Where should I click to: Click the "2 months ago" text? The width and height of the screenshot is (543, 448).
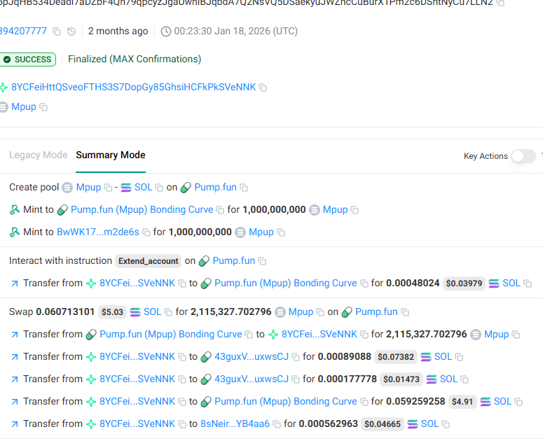[118, 31]
